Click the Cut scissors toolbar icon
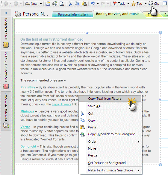 (70, 4)
